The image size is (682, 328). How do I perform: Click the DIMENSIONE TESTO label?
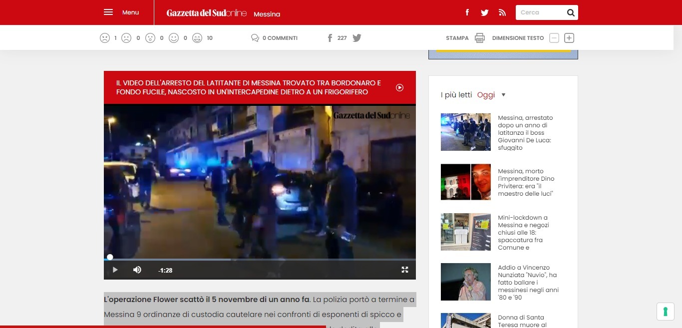(x=518, y=38)
